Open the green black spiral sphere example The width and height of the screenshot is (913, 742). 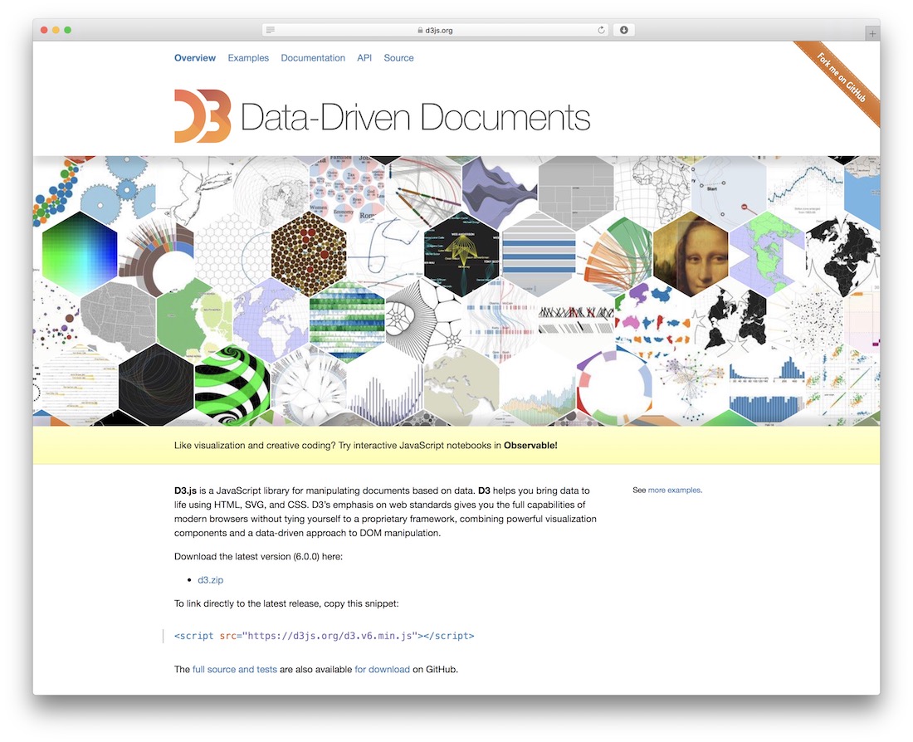(232, 386)
